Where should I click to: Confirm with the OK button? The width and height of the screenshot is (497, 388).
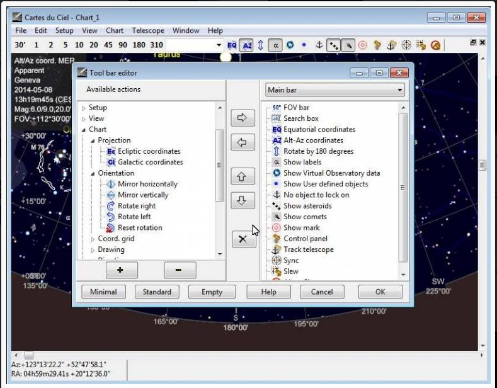(380, 292)
